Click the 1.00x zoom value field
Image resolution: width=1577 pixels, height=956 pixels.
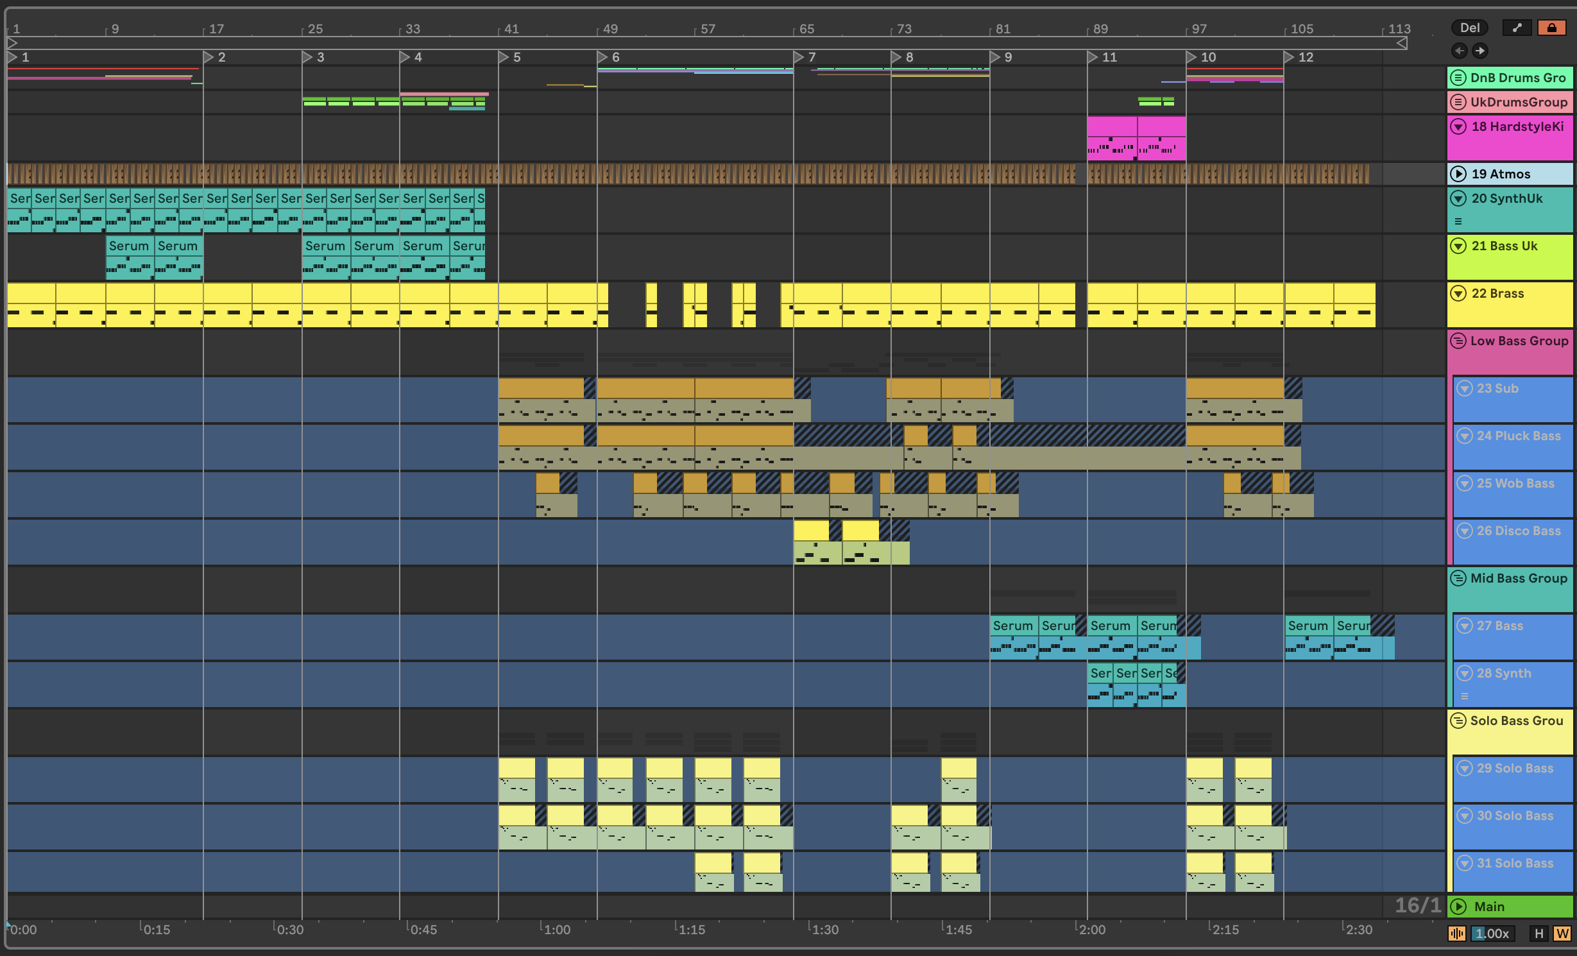[1492, 934]
